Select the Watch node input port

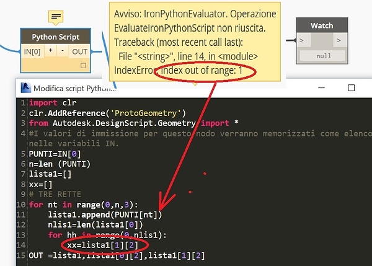303,40
